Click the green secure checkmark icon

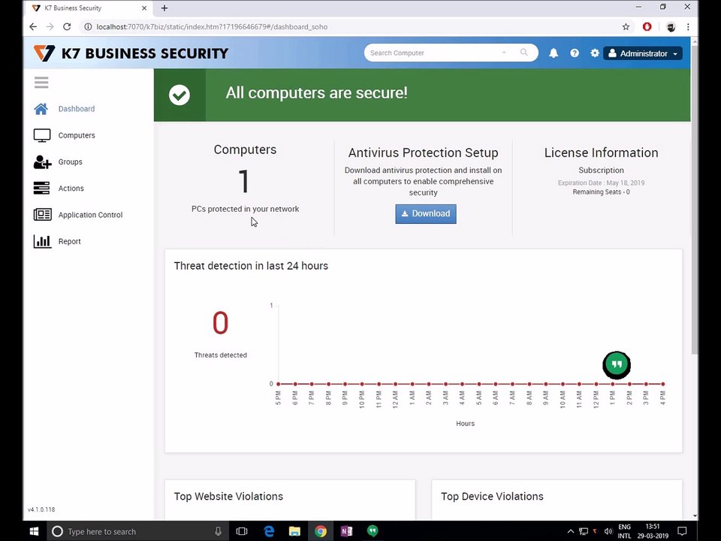tap(179, 95)
